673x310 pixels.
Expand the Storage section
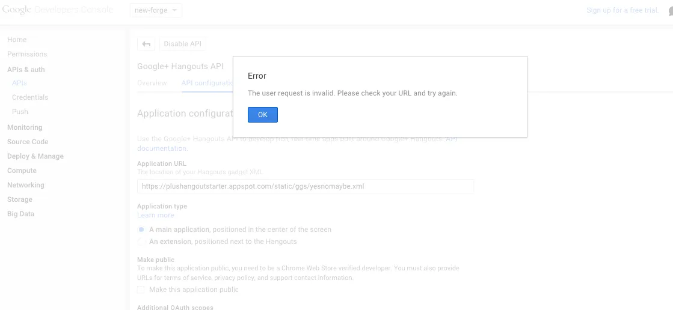click(19, 199)
